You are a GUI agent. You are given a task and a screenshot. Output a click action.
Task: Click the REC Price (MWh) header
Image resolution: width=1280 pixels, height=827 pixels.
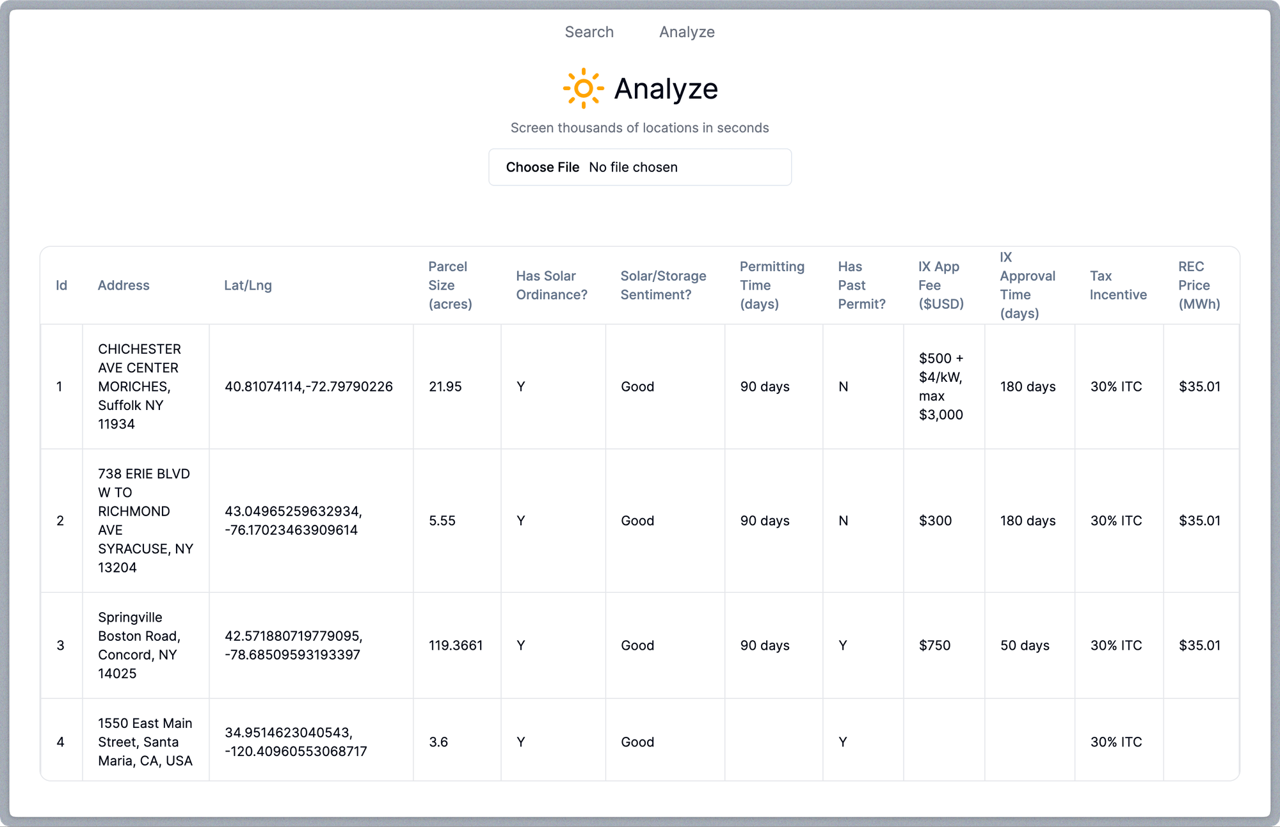1199,285
